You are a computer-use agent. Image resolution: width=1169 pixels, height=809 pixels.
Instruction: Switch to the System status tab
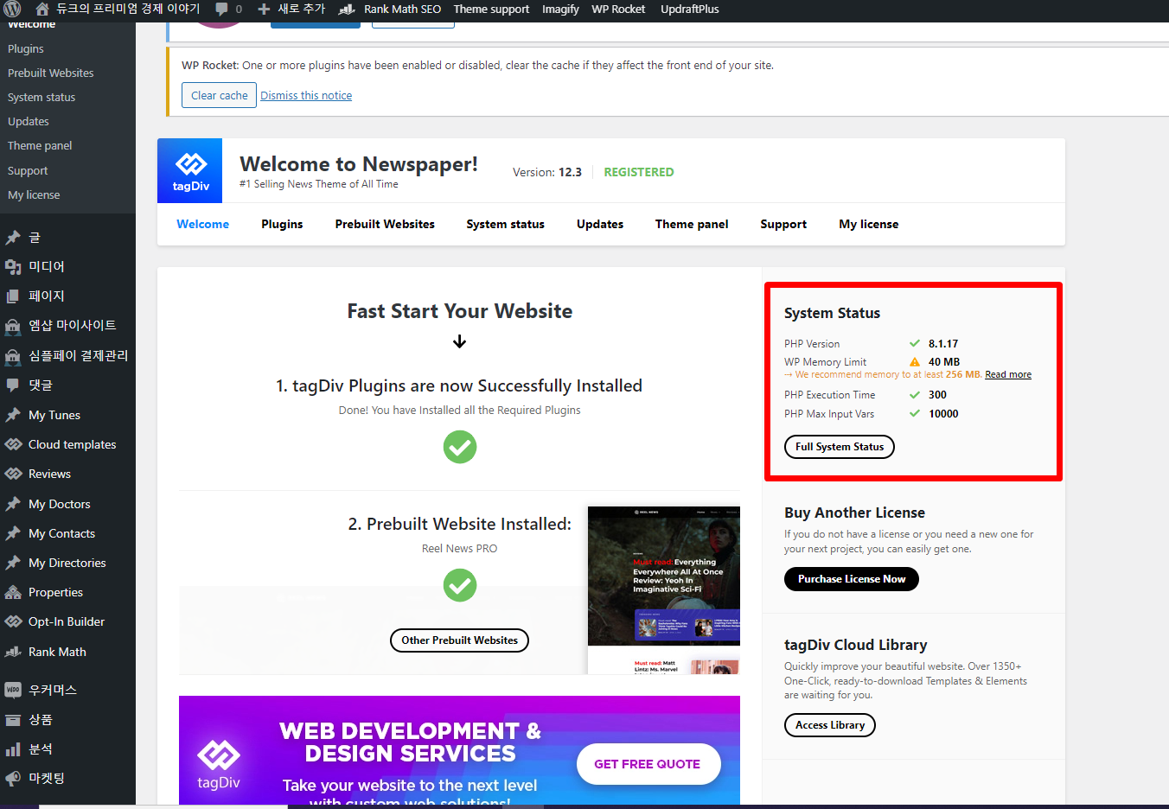pos(505,224)
